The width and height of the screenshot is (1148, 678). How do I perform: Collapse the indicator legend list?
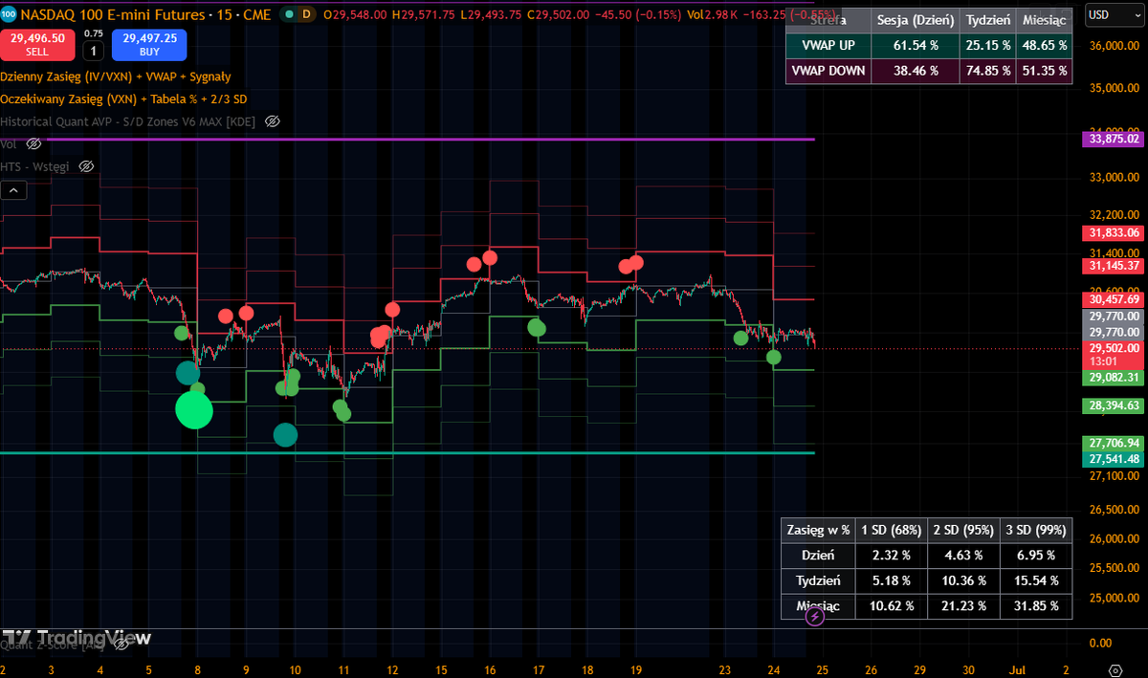tap(13, 190)
